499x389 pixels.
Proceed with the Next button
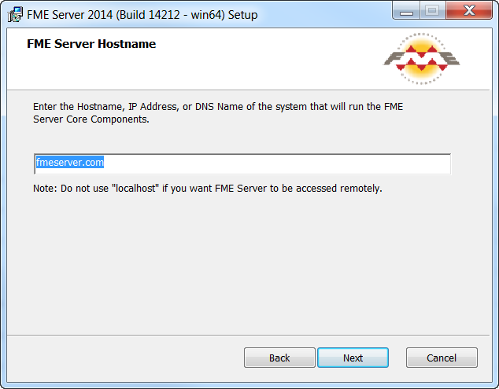(x=353, y=358)
